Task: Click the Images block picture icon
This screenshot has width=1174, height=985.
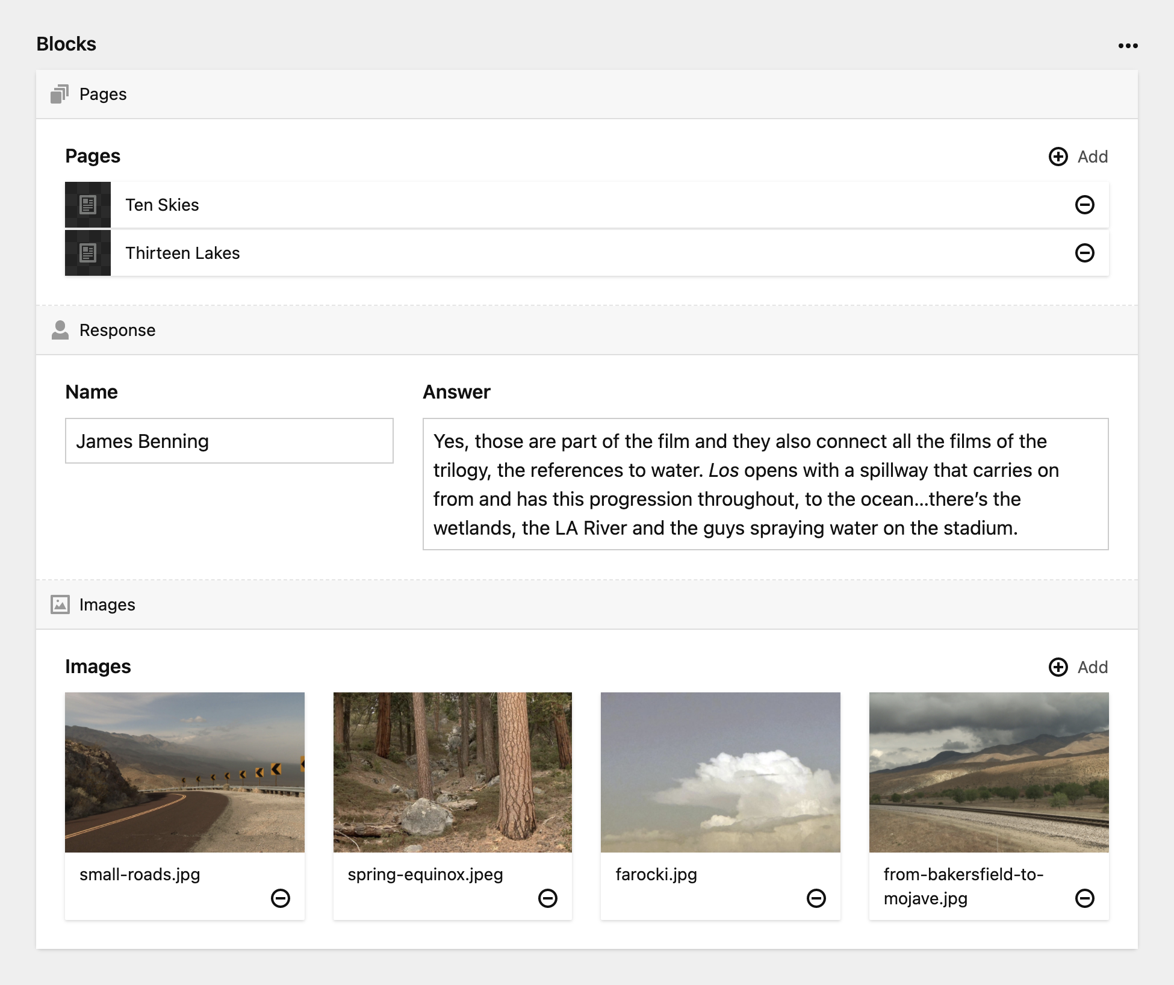Action: 60,604
